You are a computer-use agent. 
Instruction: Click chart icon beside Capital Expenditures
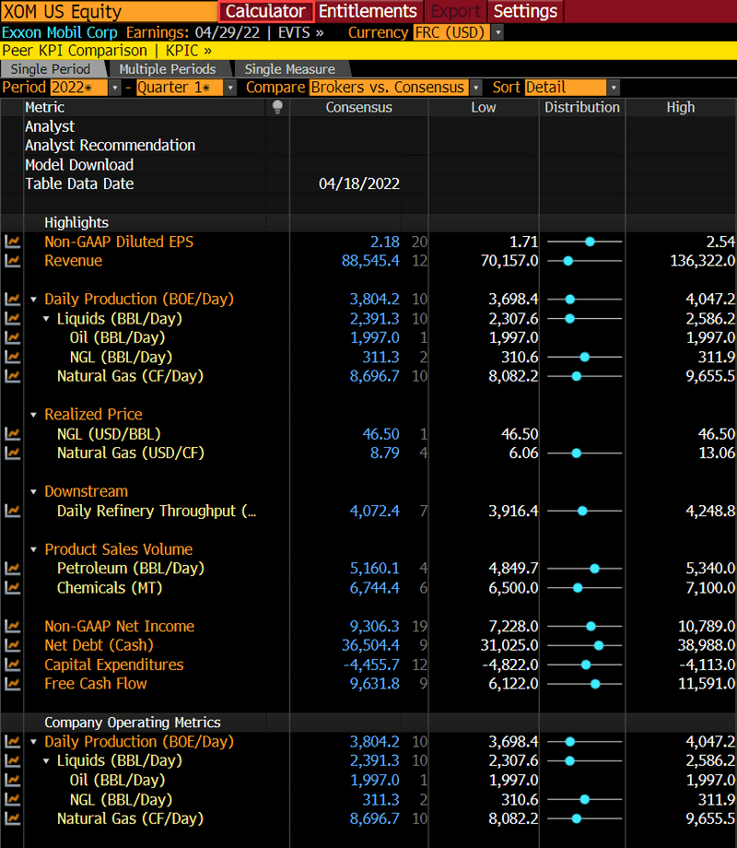[12, 665]
